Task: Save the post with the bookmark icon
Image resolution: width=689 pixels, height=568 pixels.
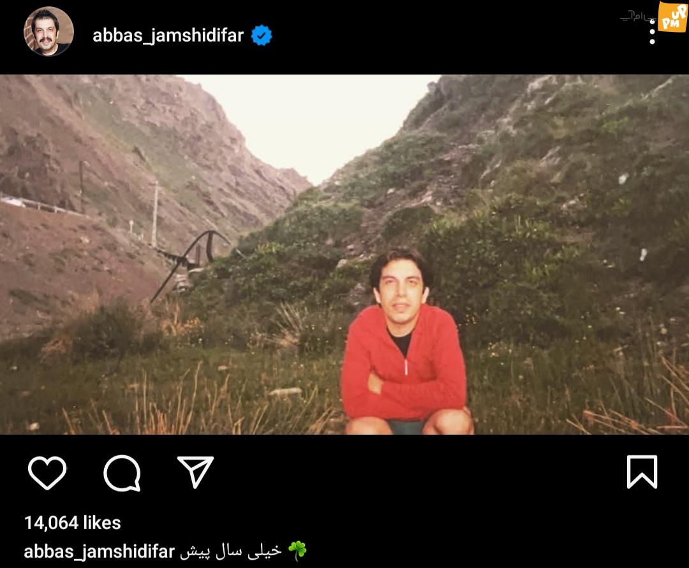Action: pos(642,472)
